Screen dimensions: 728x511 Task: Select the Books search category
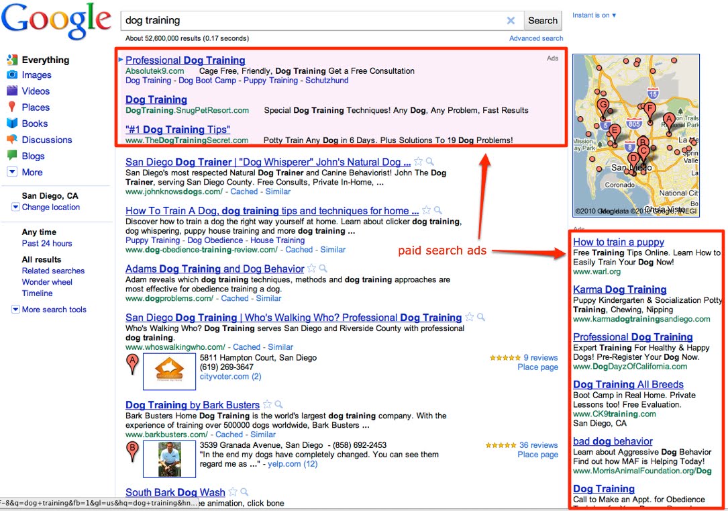point(35,124)
